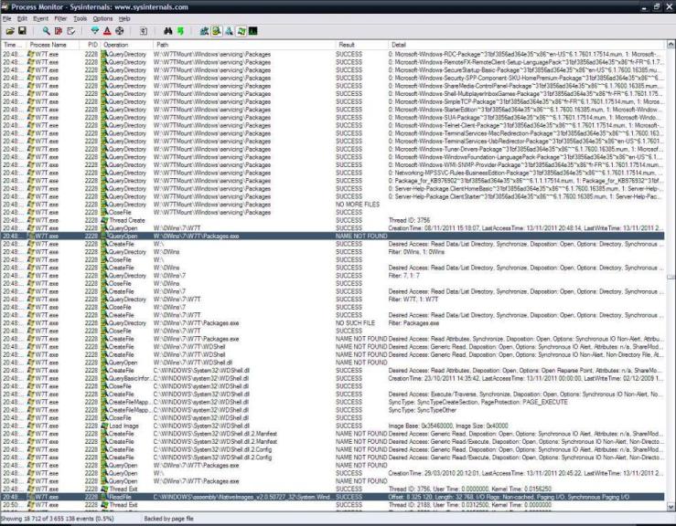Click the PID column header
The height and width of the screenshot is (526, 676).
pos(90,45)
